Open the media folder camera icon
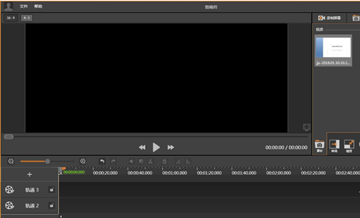Image resolution: width=360 pixels, height=218 pixels. (319, 146)
